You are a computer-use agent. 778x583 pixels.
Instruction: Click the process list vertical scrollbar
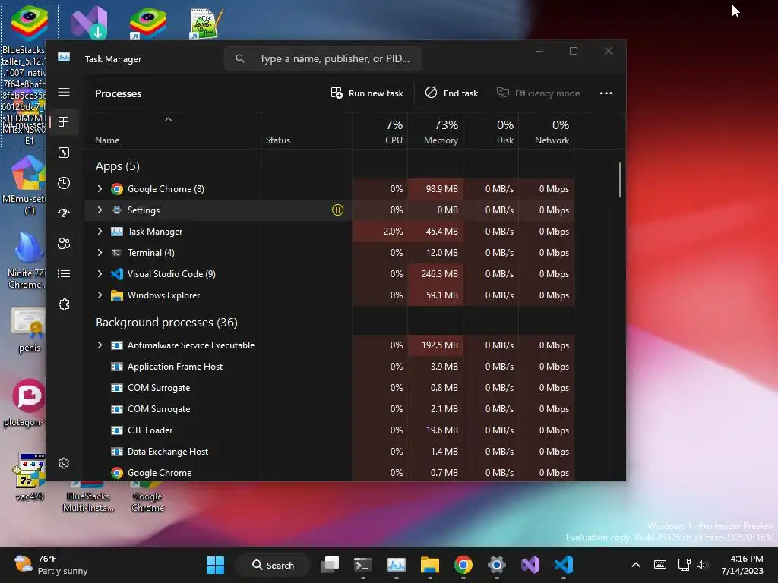click(x=620, y=179)
